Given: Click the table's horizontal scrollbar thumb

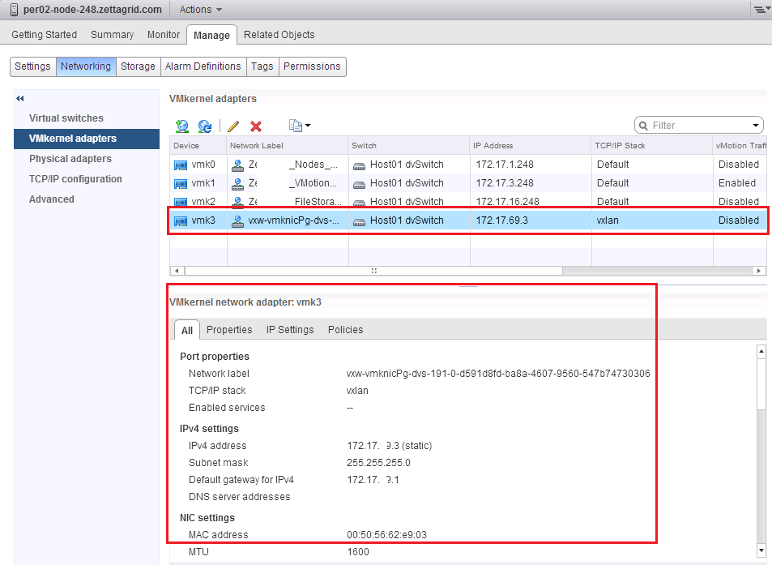Looking at the screenshot, I should click(x=373, y=271).
